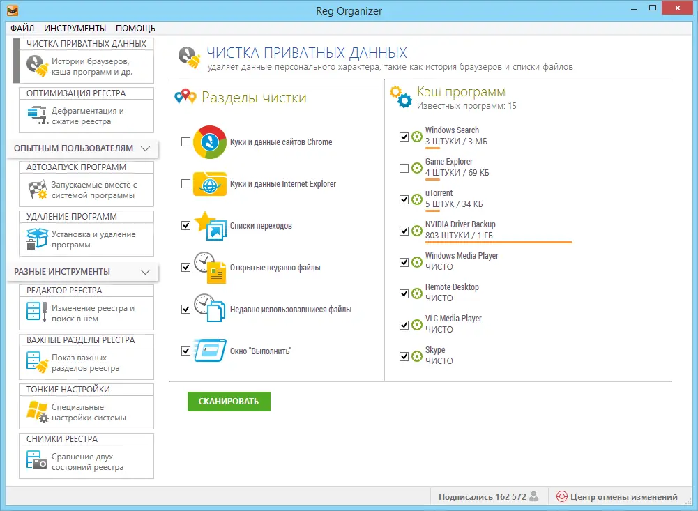The image size is (698, 511).
Task: Click the Run window icon
Action: click(x=210, y=351)
